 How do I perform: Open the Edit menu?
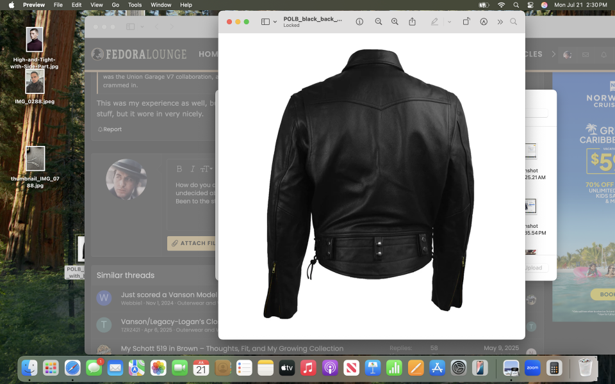[76, 4]
